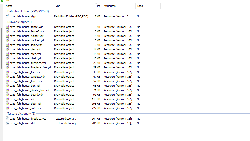Image resolution: width=250 pixels, height=141 pixels.
Task: Click the left panel vertical scrollbar
Action: tap(1, 48)
